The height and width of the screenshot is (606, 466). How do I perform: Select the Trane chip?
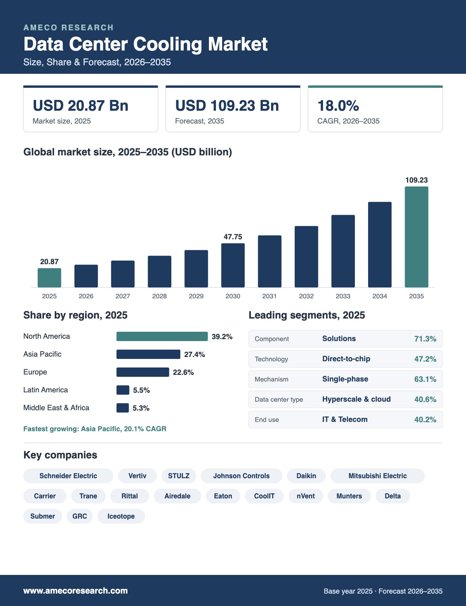[88, 496]
